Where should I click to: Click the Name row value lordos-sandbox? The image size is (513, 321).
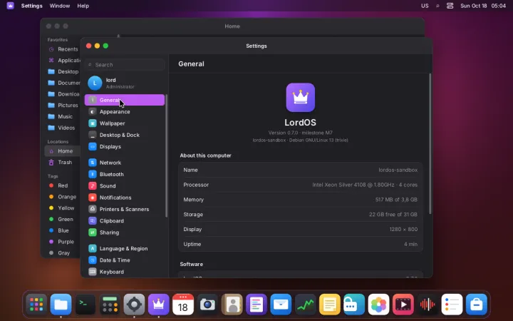tap(398, 170)
